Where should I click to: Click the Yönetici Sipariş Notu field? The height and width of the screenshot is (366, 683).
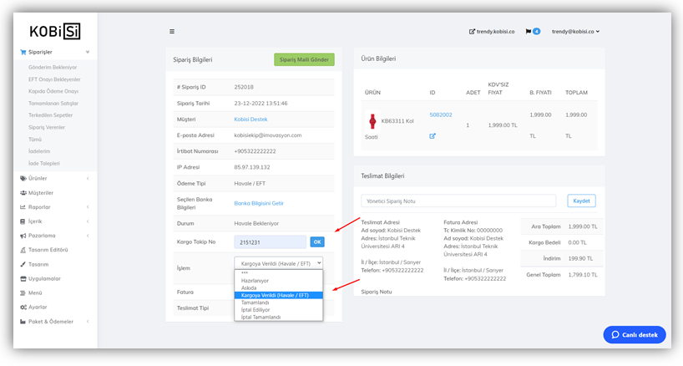pyautogui.click(x=458, y=201)
